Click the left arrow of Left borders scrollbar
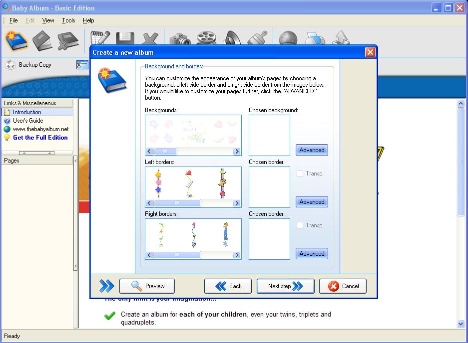 coord(149,203)
